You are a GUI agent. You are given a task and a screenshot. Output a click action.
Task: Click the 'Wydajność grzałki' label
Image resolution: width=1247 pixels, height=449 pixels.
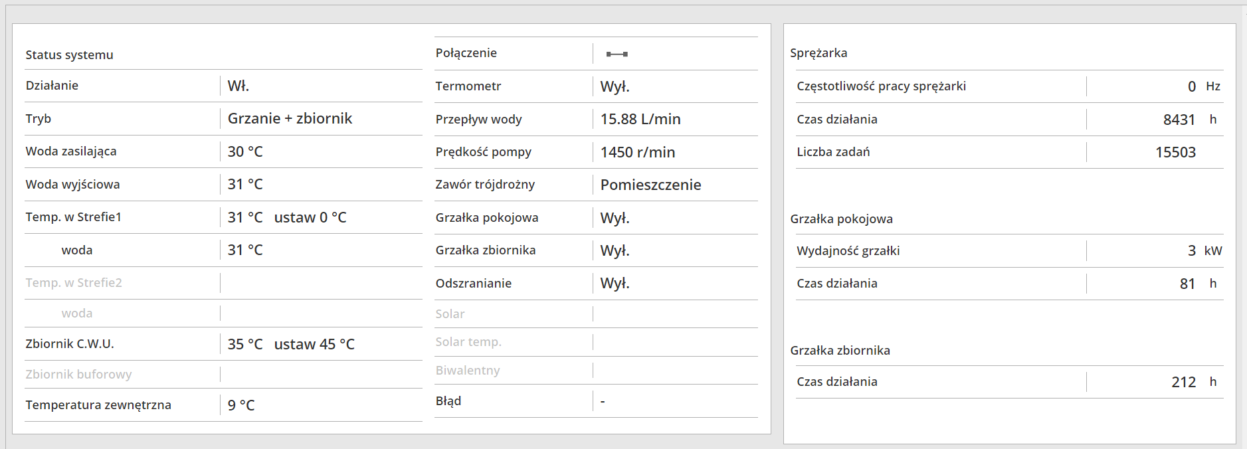[x=848, y=251]
